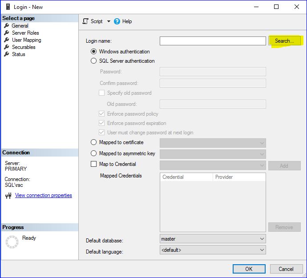Viewport: 307px width, 278px height.
Task: Click the Server Roles wrench icon
Action: (x=6, y=33)
